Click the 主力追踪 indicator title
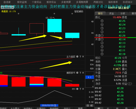 click(71, 57)
